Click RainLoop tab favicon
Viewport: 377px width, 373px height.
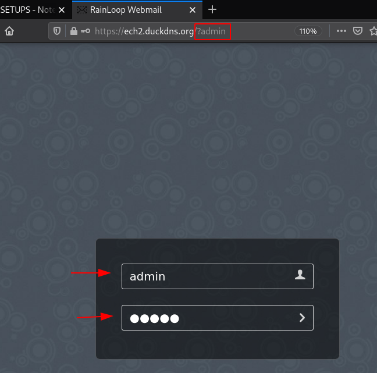[x=82, y=10]
